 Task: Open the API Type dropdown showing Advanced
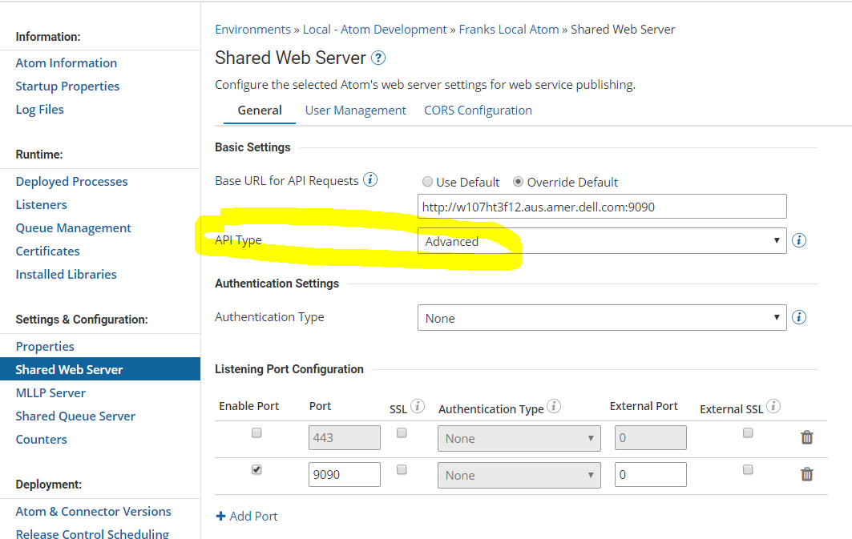602,240
